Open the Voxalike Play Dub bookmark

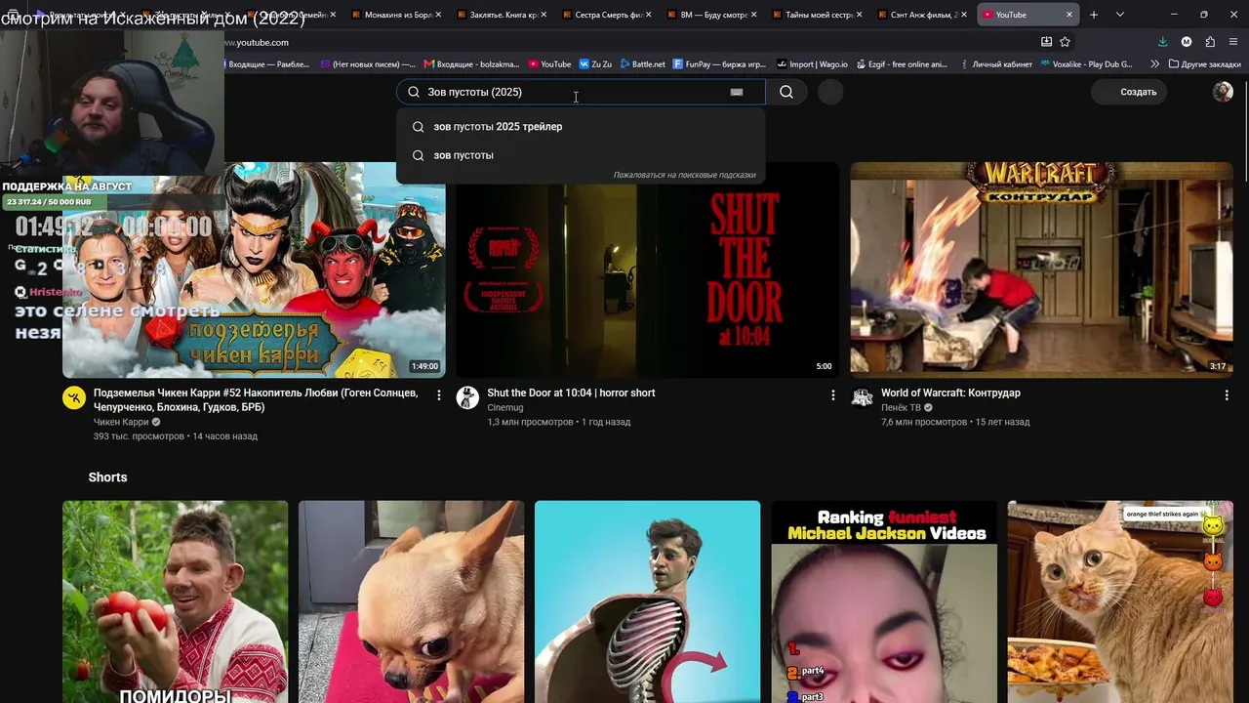pyautogui.click(x=1087, y=64)
